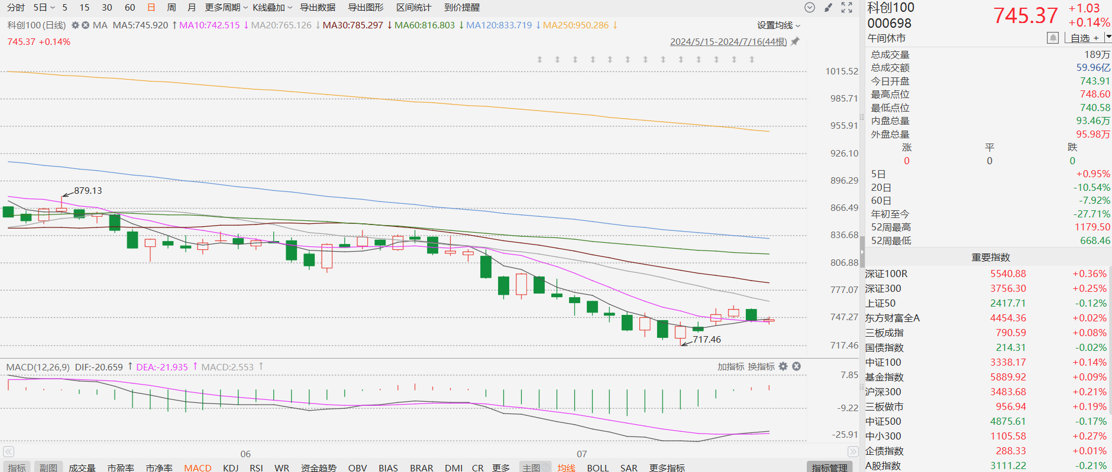Open 中证500 index row
The width and height of the screenshot is (1112, 472).
tap(986, 421)
